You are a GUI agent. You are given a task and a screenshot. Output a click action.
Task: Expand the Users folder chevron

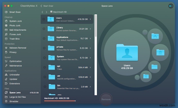90,19
